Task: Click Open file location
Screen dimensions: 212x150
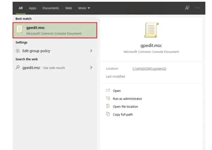Action: click(x=125, y=107)
